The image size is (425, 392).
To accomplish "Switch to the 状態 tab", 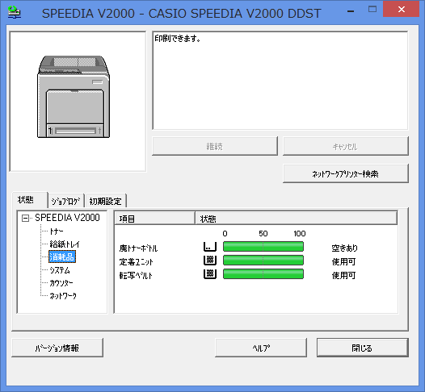I will 30,200.
